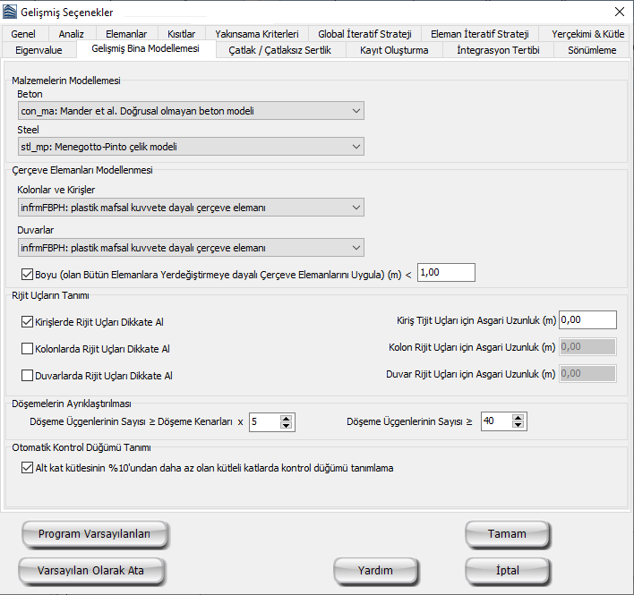Click the Kiriş rijit uç asgari uzunluk field
This screenshot has width=634, height=595.
[587, 320]
